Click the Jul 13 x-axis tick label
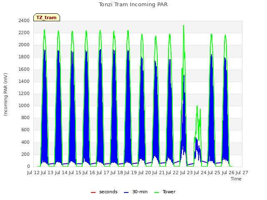 point(47,172)
